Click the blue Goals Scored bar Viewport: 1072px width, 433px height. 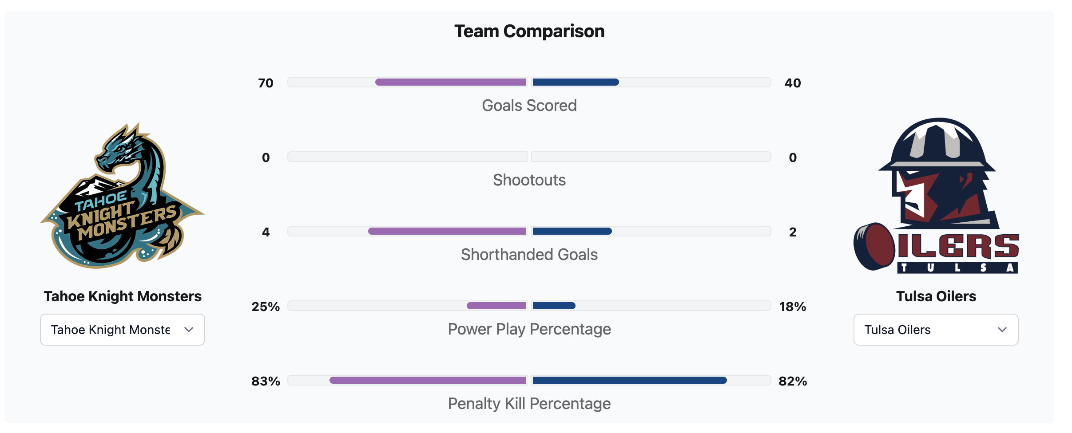(576, 82)
